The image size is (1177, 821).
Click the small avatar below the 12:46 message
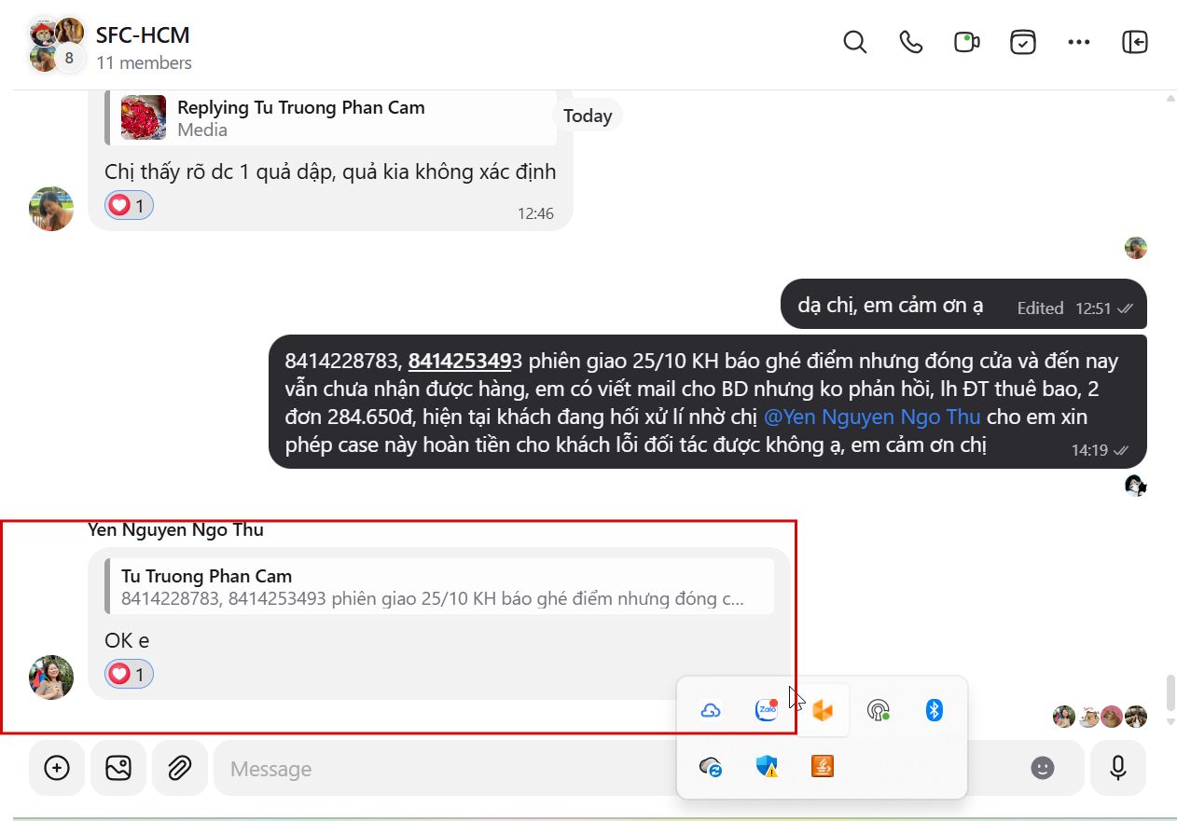click(x=1136, y=248)
